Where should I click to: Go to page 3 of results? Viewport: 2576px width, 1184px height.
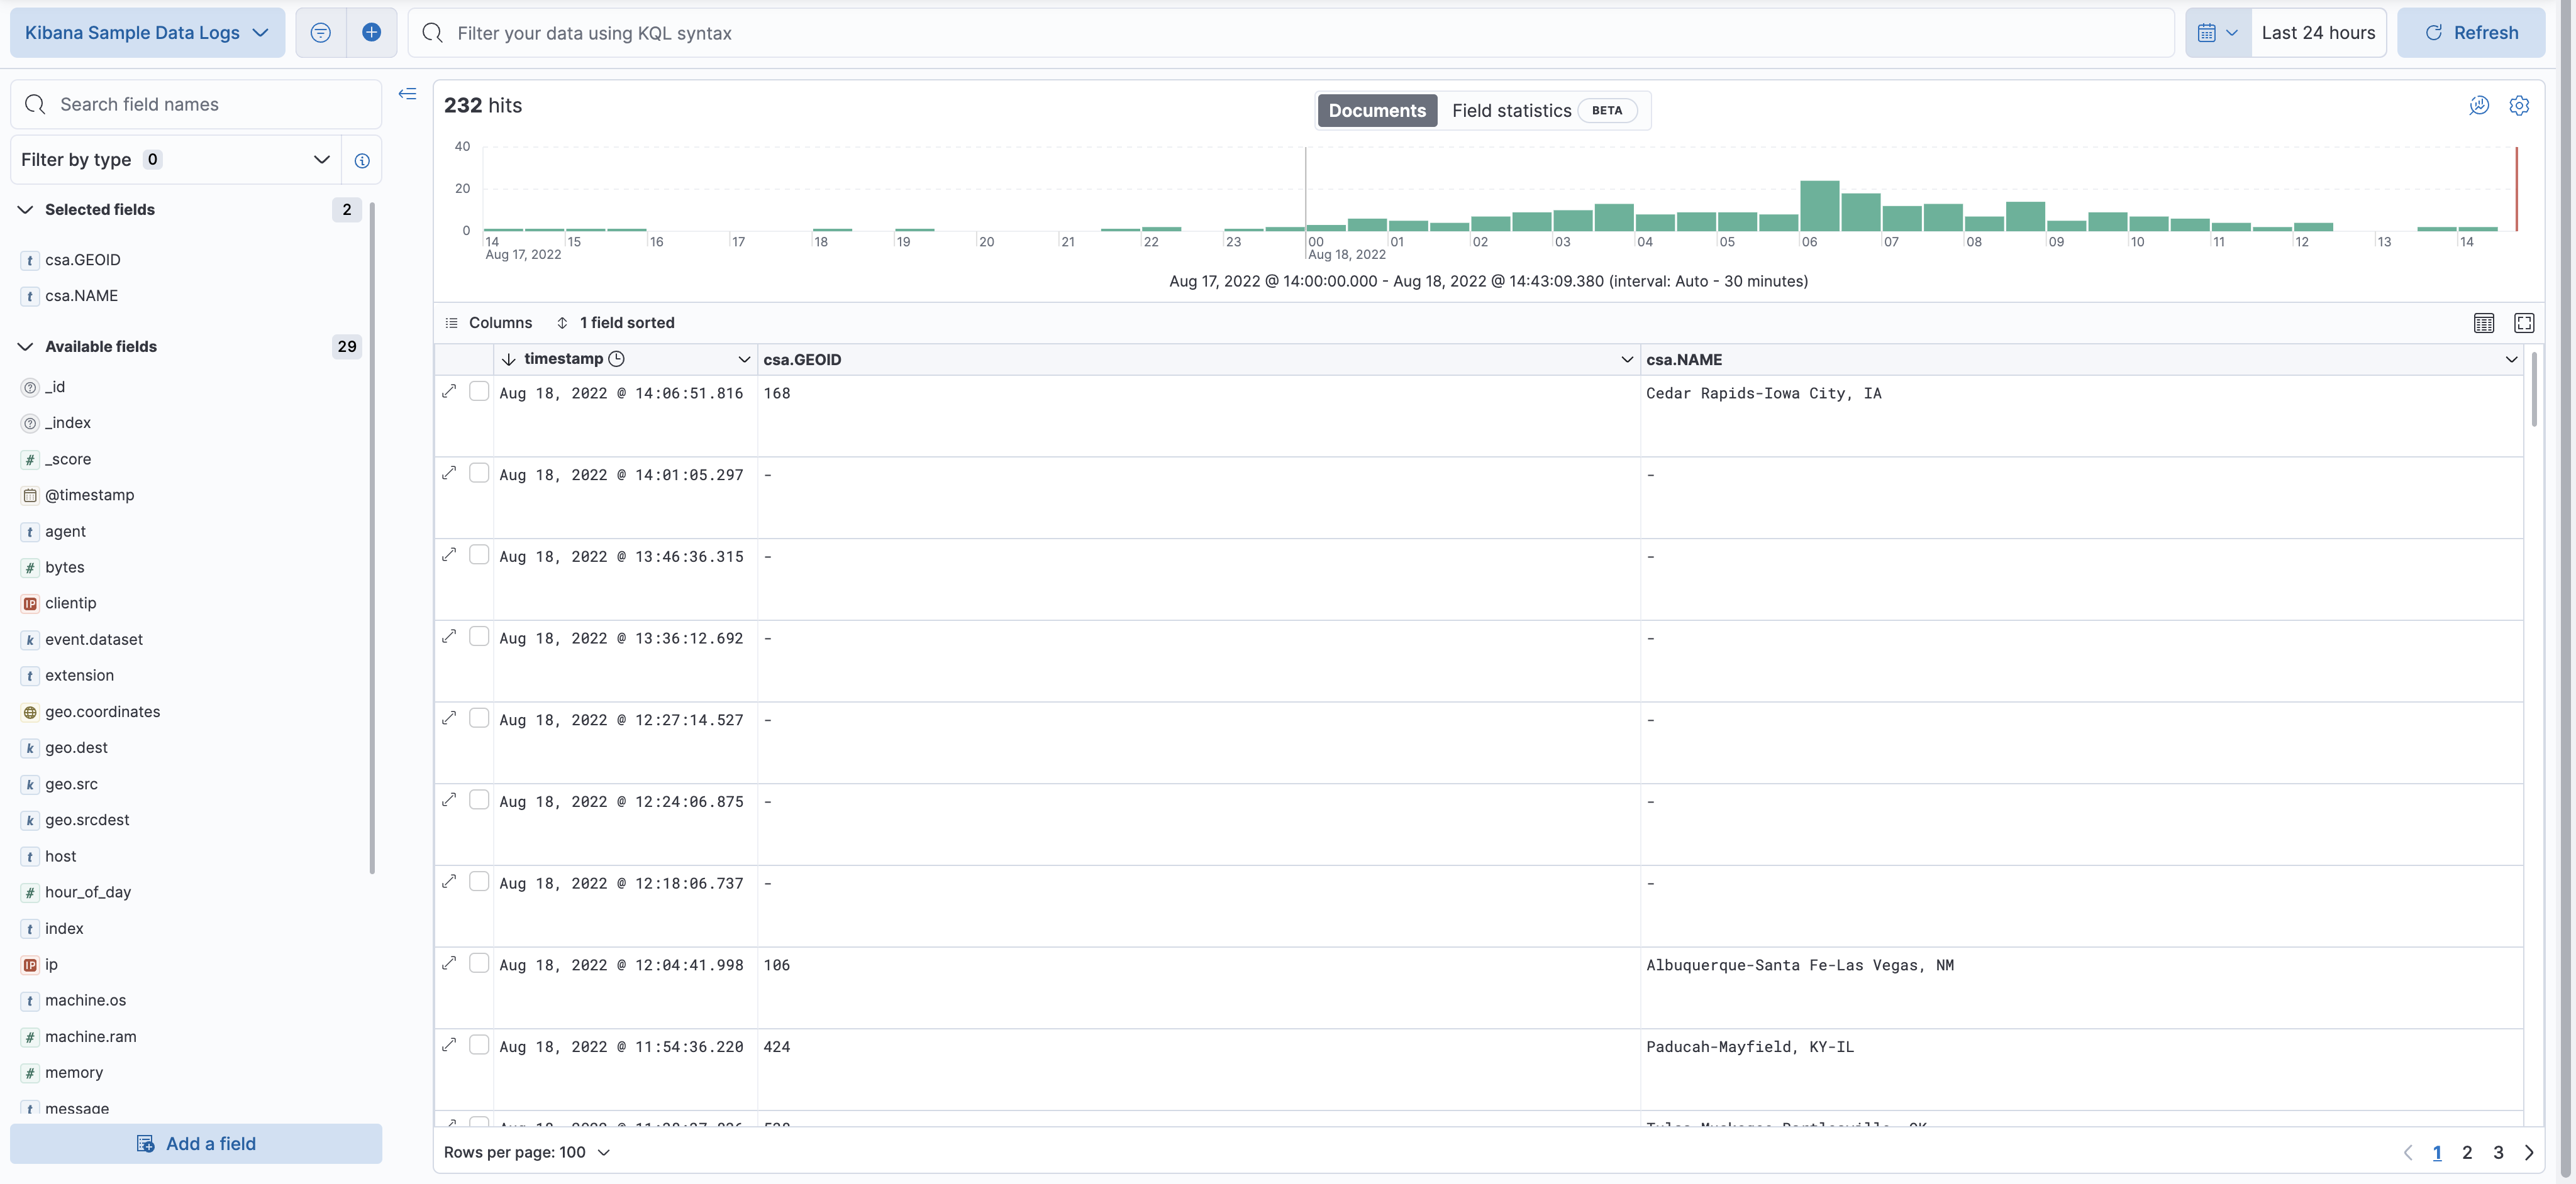click(x=2498, y=1152)
